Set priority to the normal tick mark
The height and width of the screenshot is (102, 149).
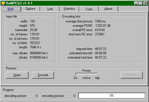[x=86, y=76]
